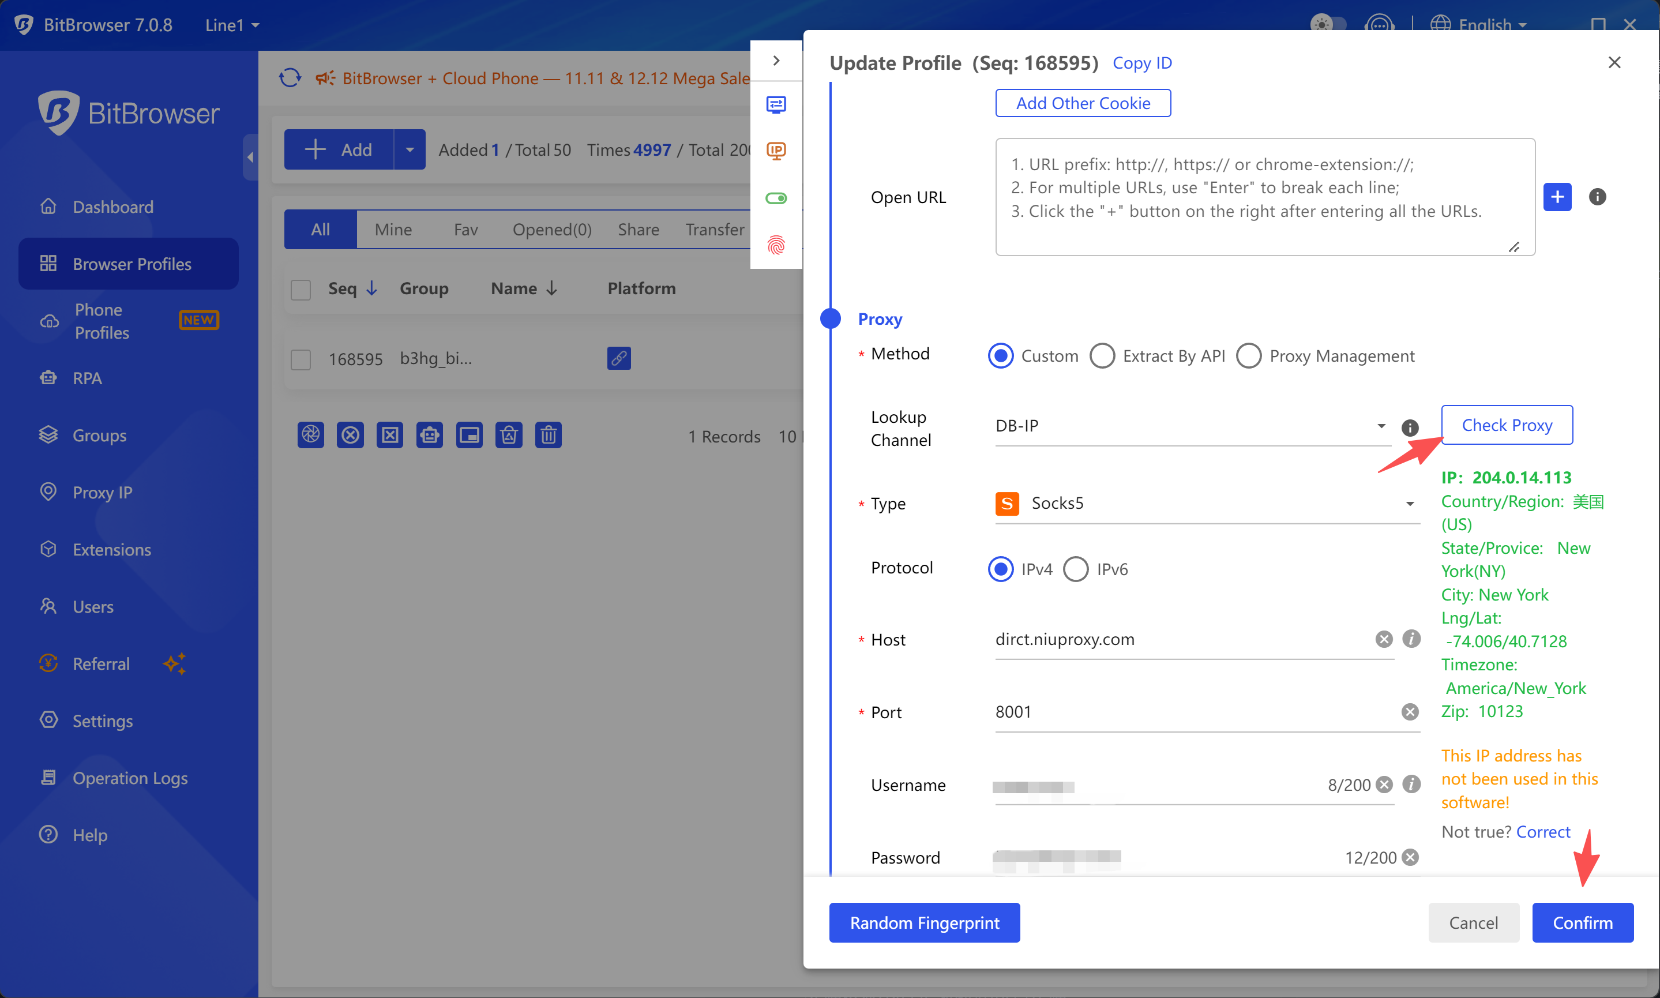
Task: Click the refresh icon beside the announcement banner
Action: (x=290, y=78)
